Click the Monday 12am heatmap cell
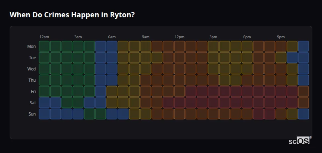 tap(44, 46)
